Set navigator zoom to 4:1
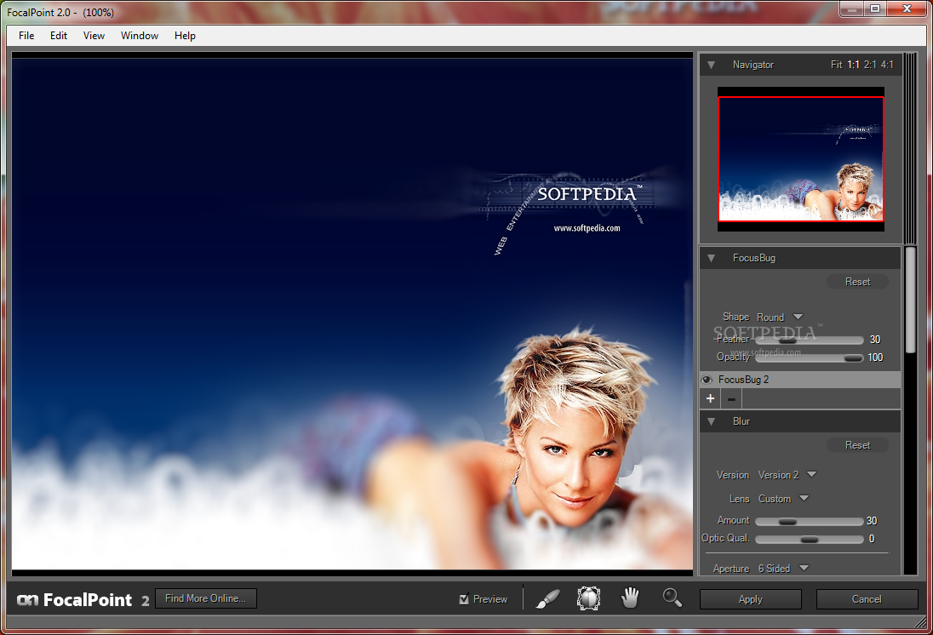933x635 pixels. (x=887, y=65)
